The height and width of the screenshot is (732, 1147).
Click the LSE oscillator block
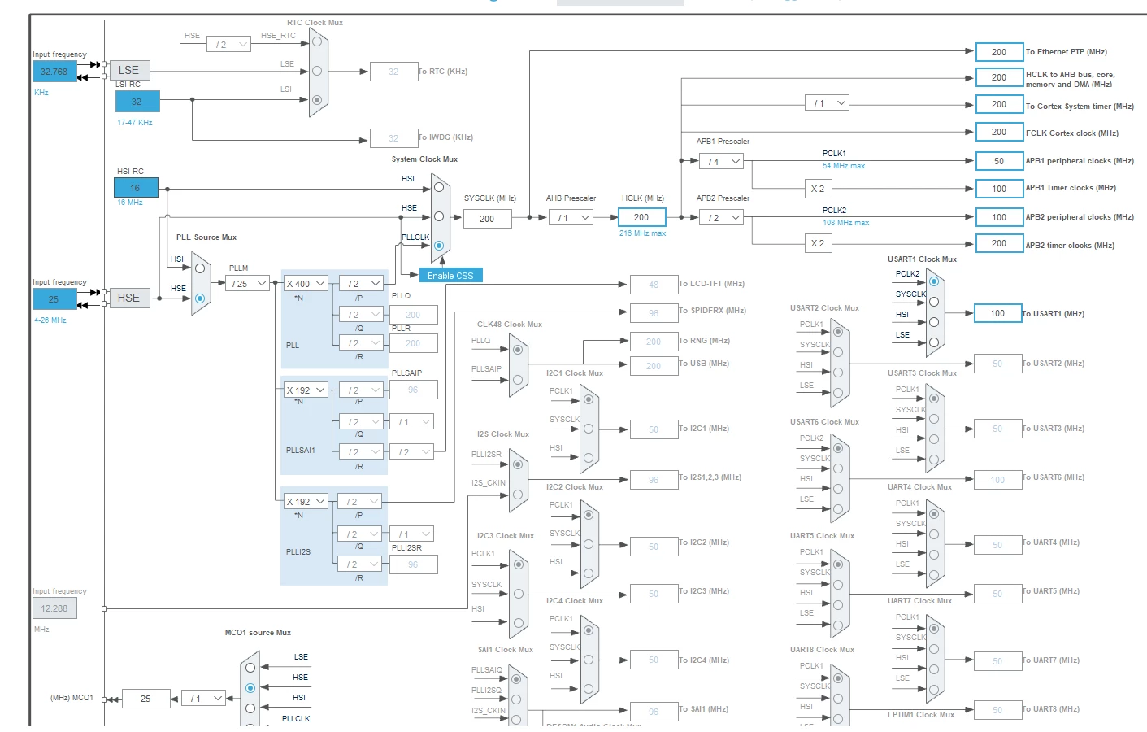coord(128,70)
